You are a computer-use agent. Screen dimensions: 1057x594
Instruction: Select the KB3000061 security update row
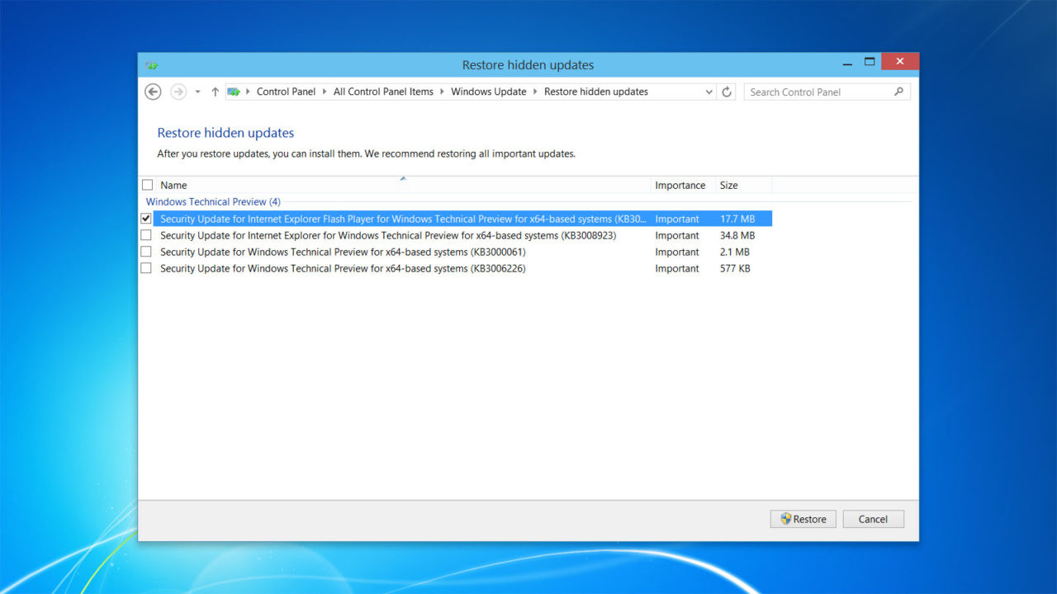coord(462,252)
